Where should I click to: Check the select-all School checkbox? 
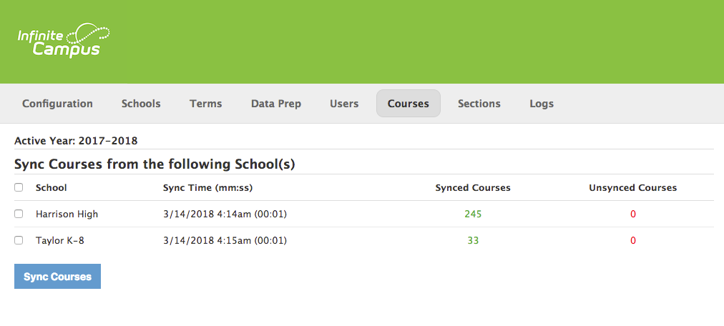click(x=19, y=188)
